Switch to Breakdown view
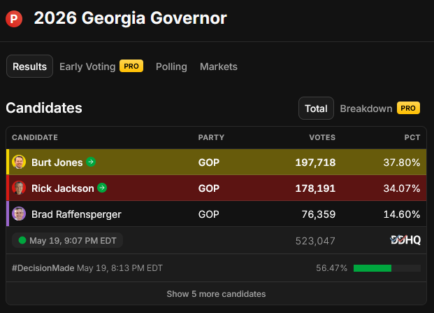This screenshot has height=313, width=434. pos(366,109)
